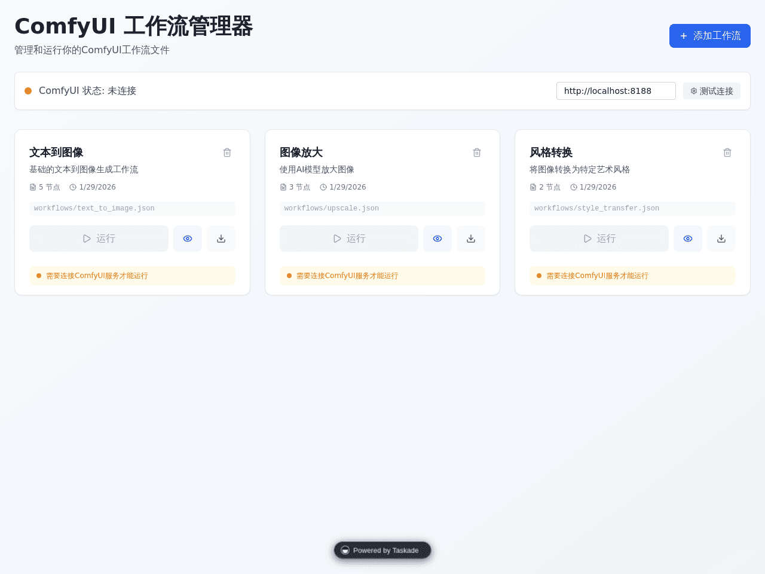Click the 测试连接 button
Viewport: 765px width, 574px height.
[x=711, y=91]
